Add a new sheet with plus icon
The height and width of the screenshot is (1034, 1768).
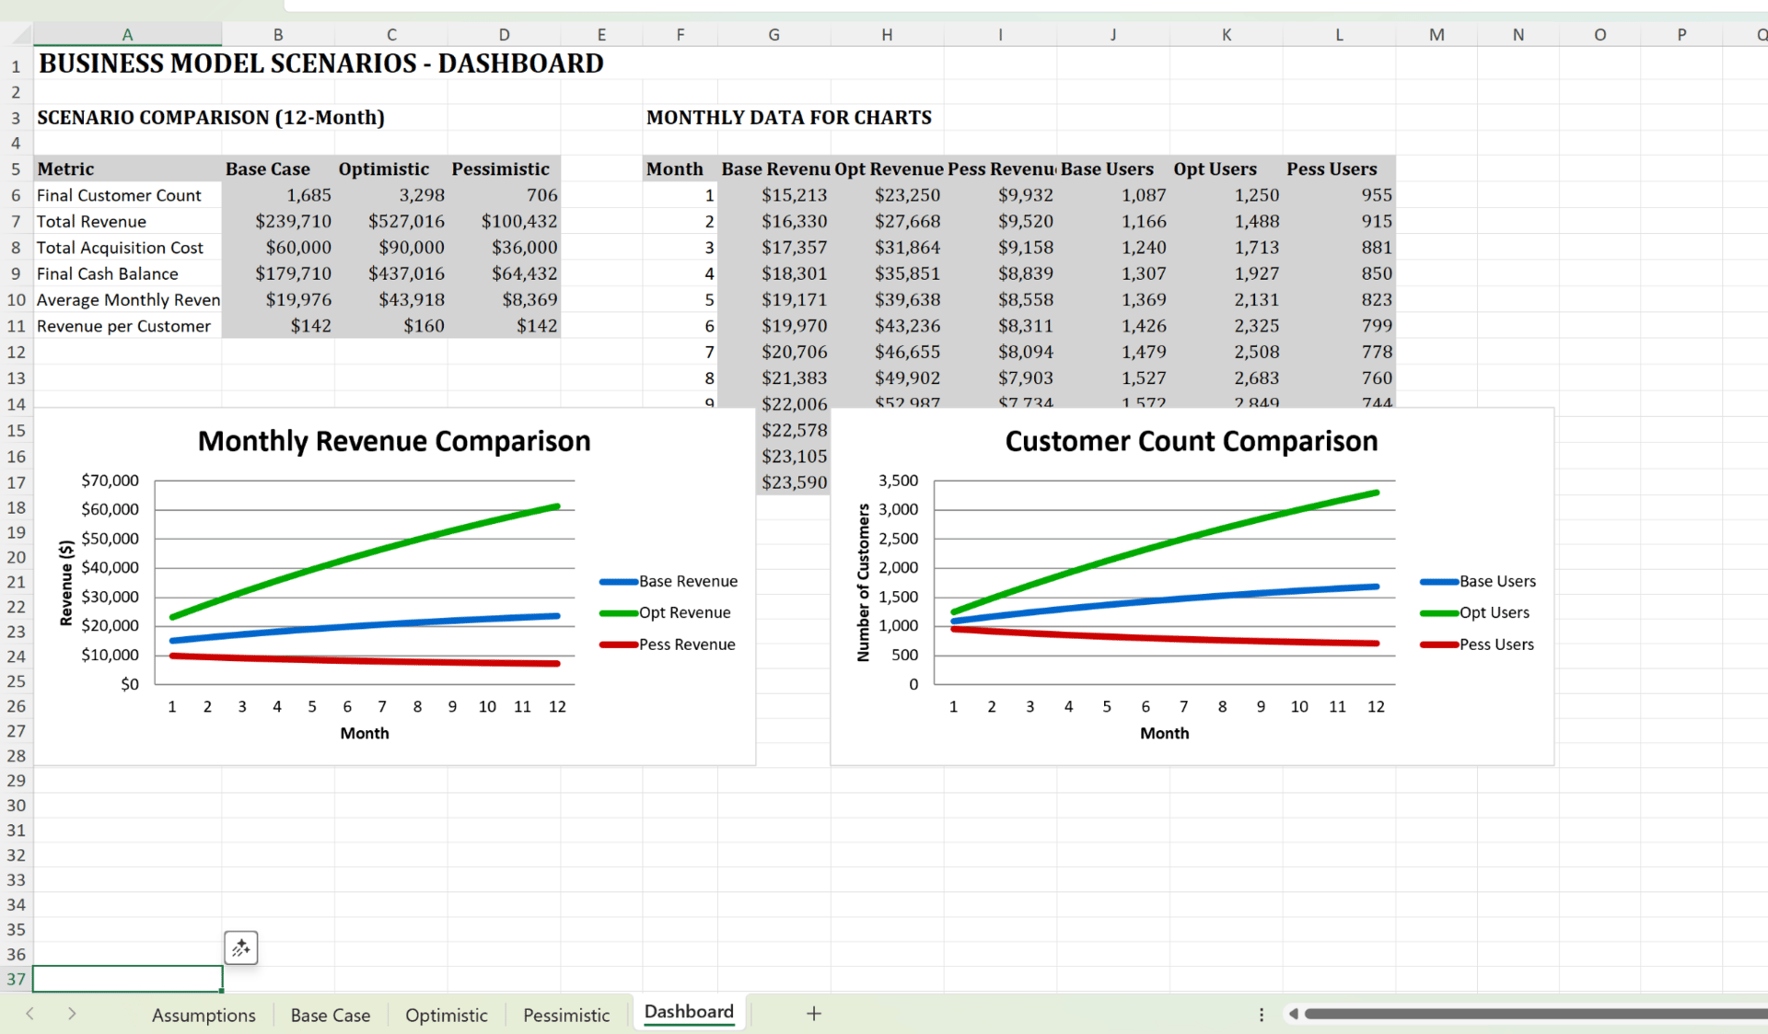coord(813,1014)
